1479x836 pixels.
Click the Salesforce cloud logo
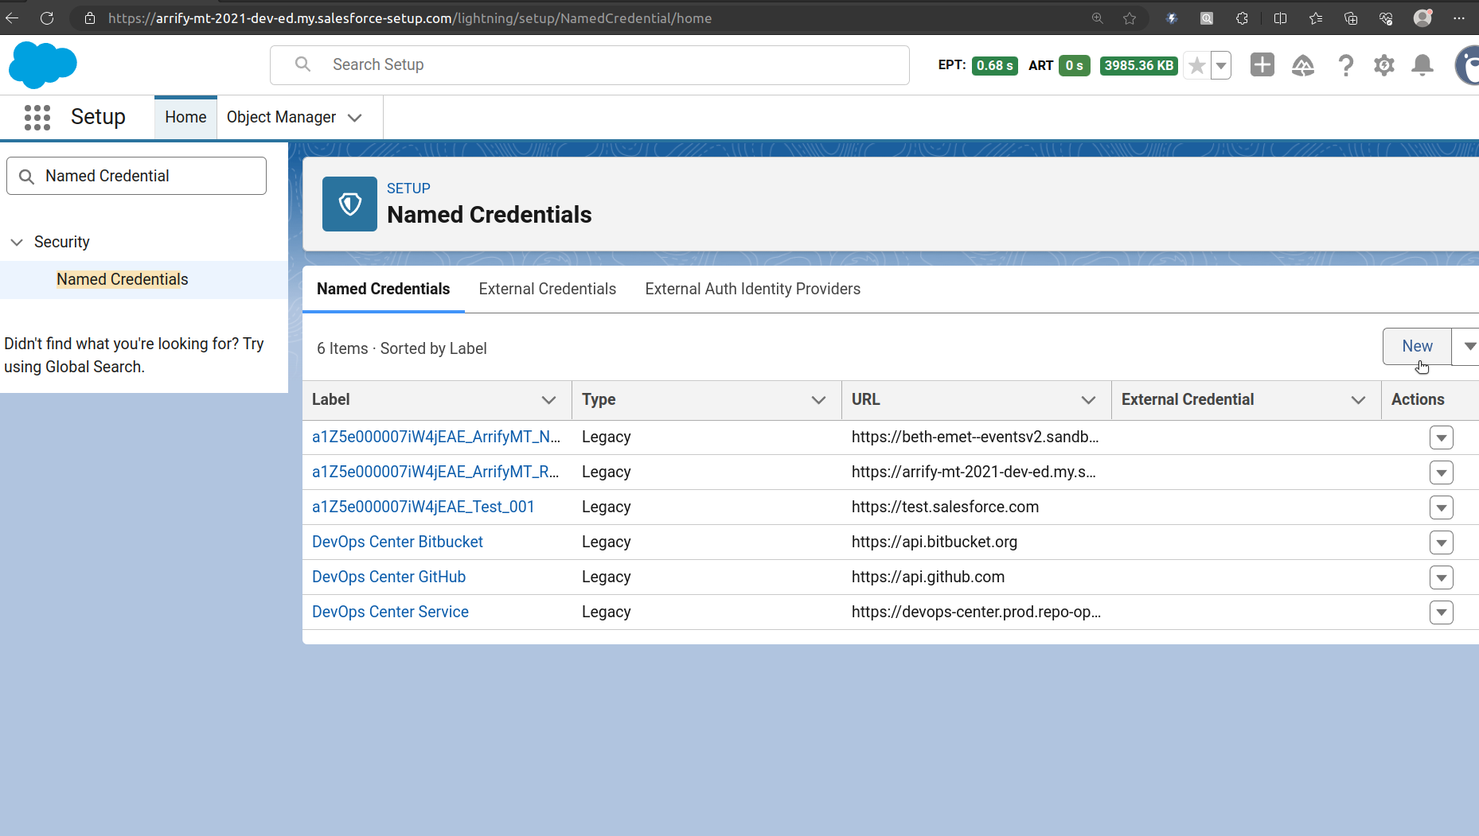(43, 64)
